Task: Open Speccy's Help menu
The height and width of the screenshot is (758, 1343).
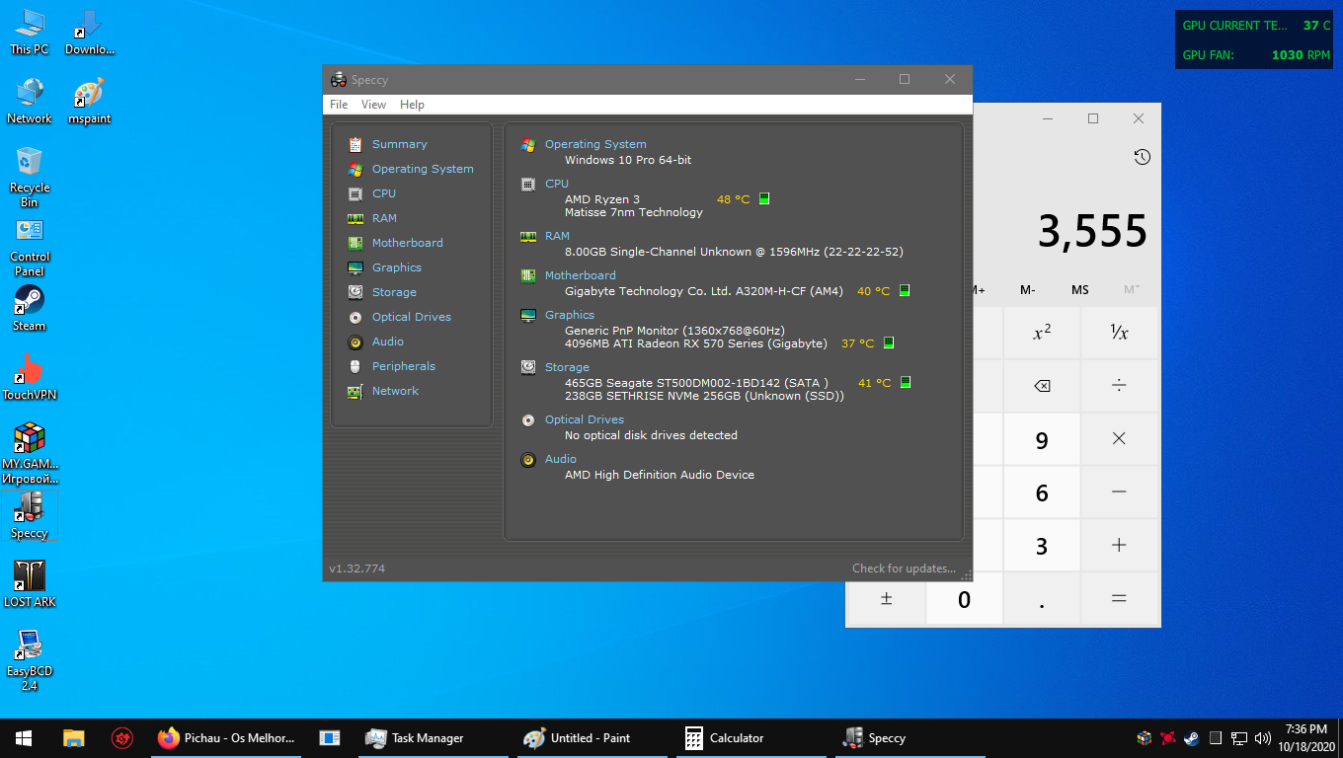Action: pyautogui.click(x=412, y=105)
